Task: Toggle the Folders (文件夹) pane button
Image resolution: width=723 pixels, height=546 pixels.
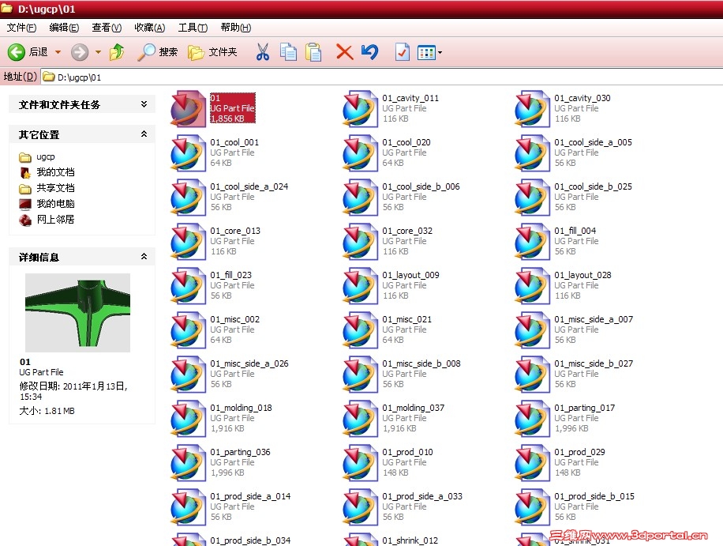Action: [212, 52]
